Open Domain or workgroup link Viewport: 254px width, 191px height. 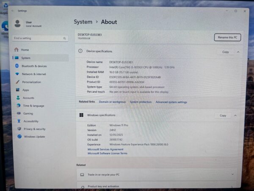point(112,102)
